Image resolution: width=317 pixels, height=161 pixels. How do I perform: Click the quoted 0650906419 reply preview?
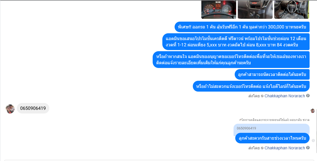[271, 128]
